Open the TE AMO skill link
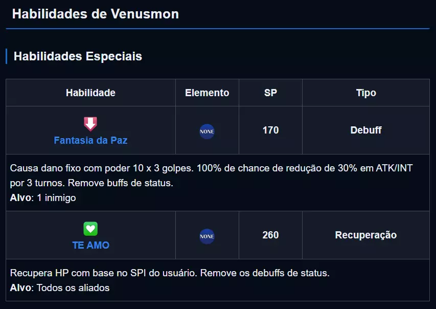This screenshot has height=309, width=436. [x=90, y=245]
